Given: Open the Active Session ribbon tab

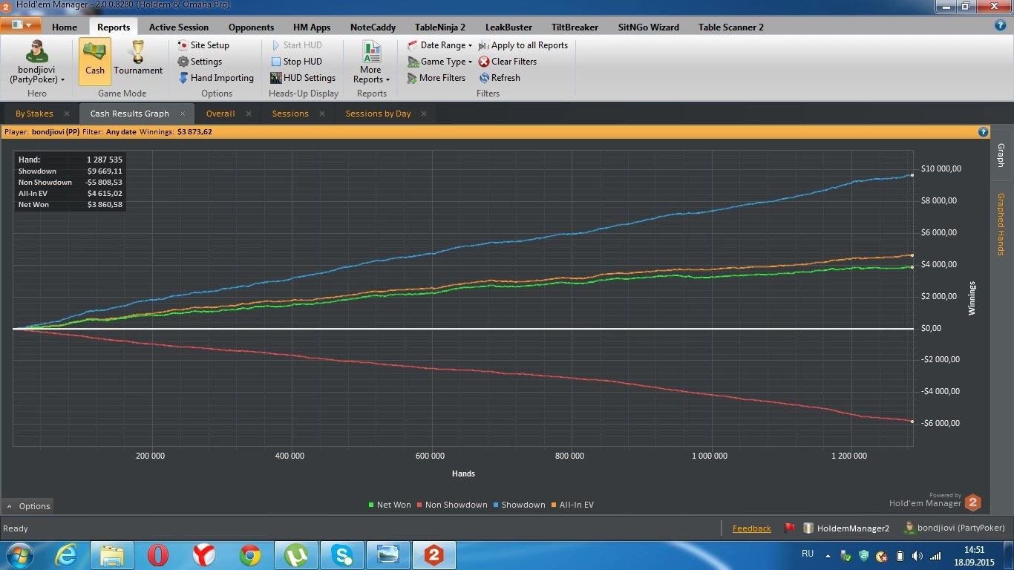Looking at the screenshot, I should (179, 27).
